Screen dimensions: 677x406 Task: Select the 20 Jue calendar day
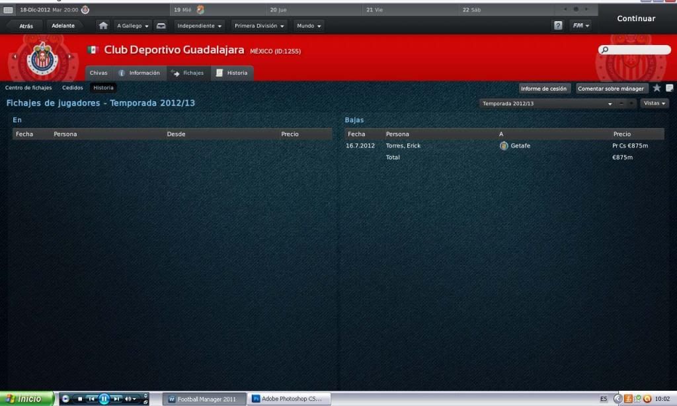[x=315, y=9]
